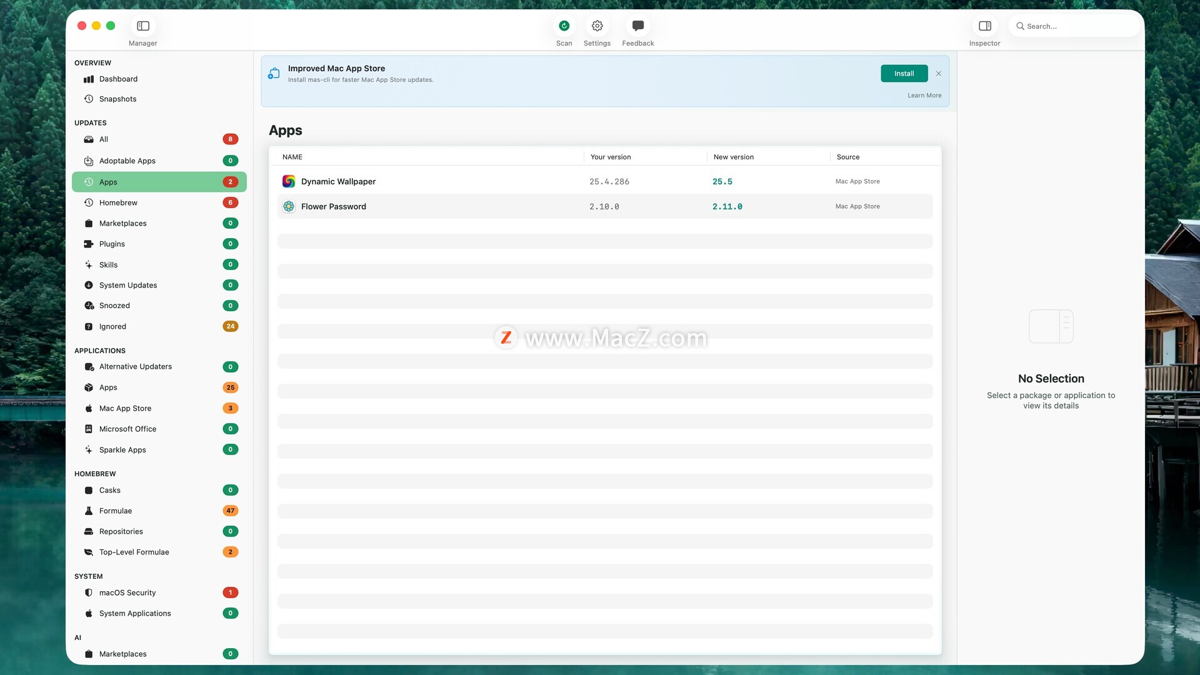Viewport: 1200px width, 675px height.
Task: Open Marketplaces under Updates
Action: click(159, 223)
